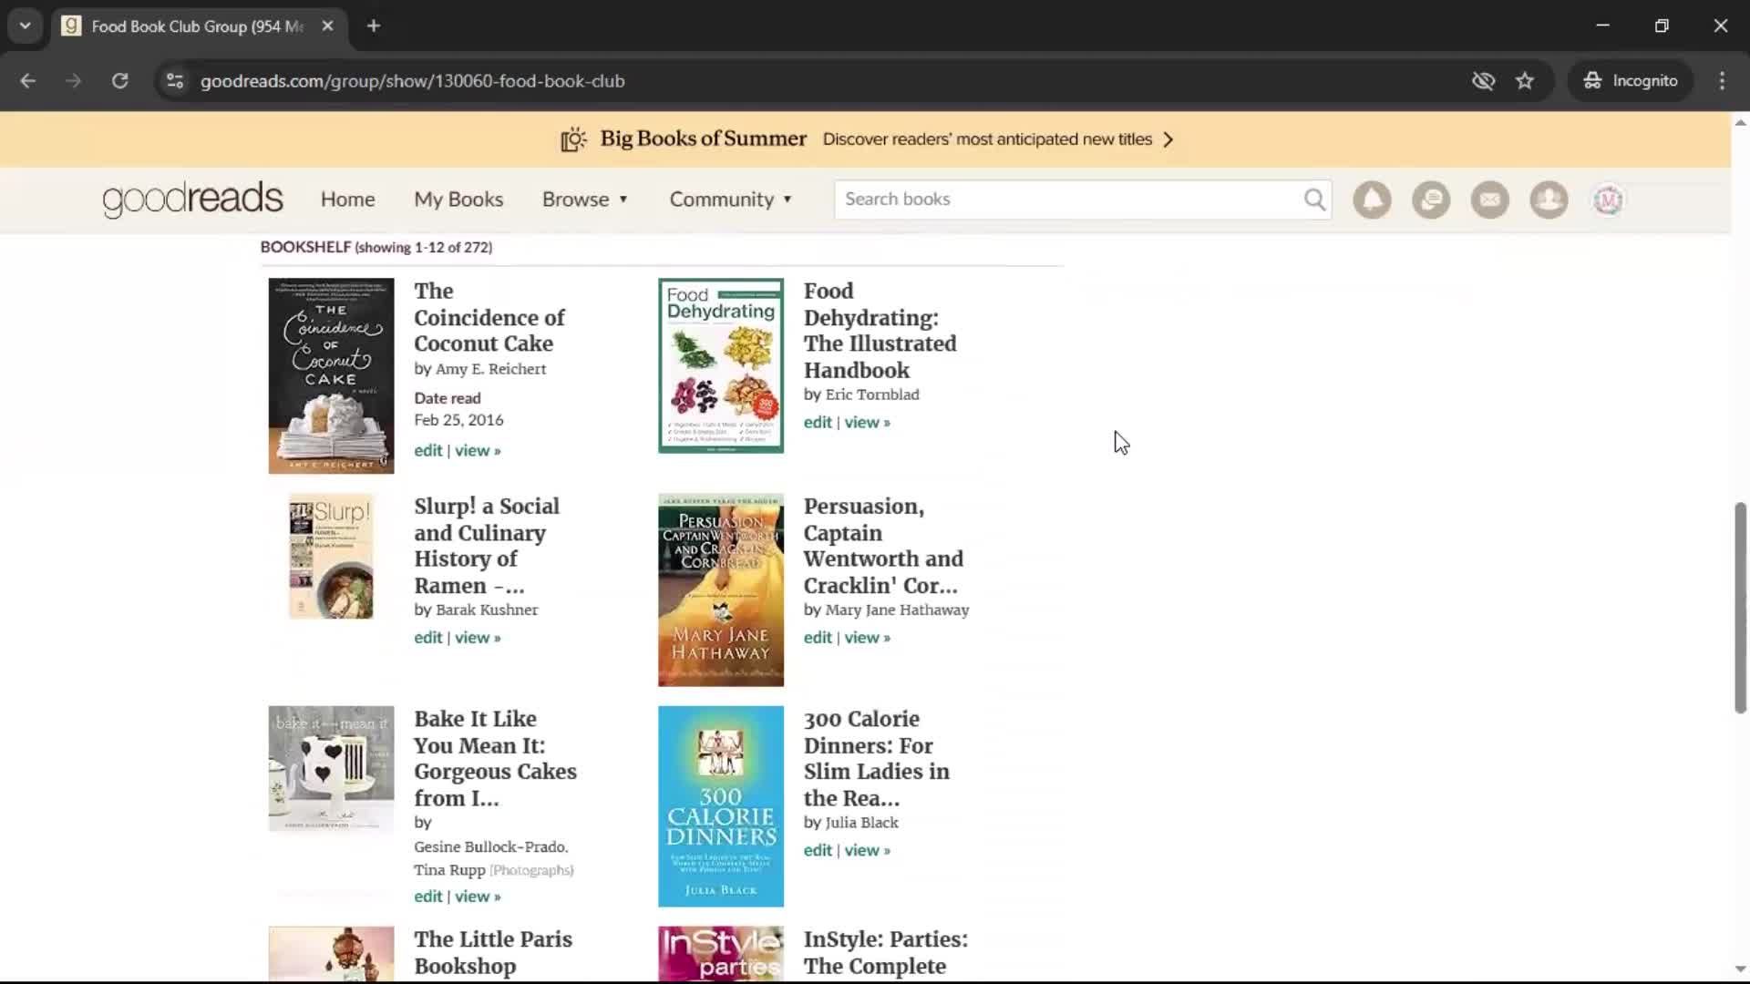This screenshot has width=1750, height=984.
Task: Bookmark this page with the star icon
Action: tap(1525, 81)
